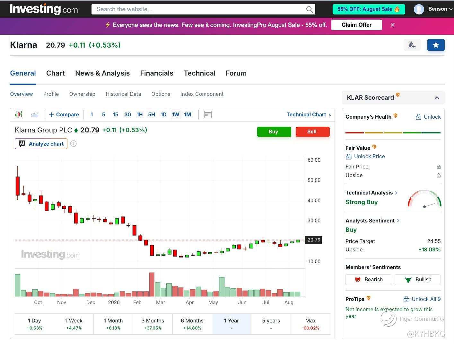Image resolution: width=454 pixels, height=344 pixels.
Task: Open the Financials tab
Action: pos(157,73)
